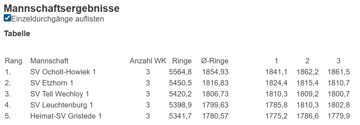Viewport: 360px width, 125px height.
Task: Click the Anzahl WK column header
Action: pyautogui.click(x=148, y=61)
